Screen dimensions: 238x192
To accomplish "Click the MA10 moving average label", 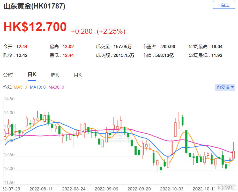I will pos(38,87).
